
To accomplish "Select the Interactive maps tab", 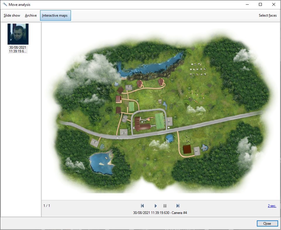I will [55, 15].
